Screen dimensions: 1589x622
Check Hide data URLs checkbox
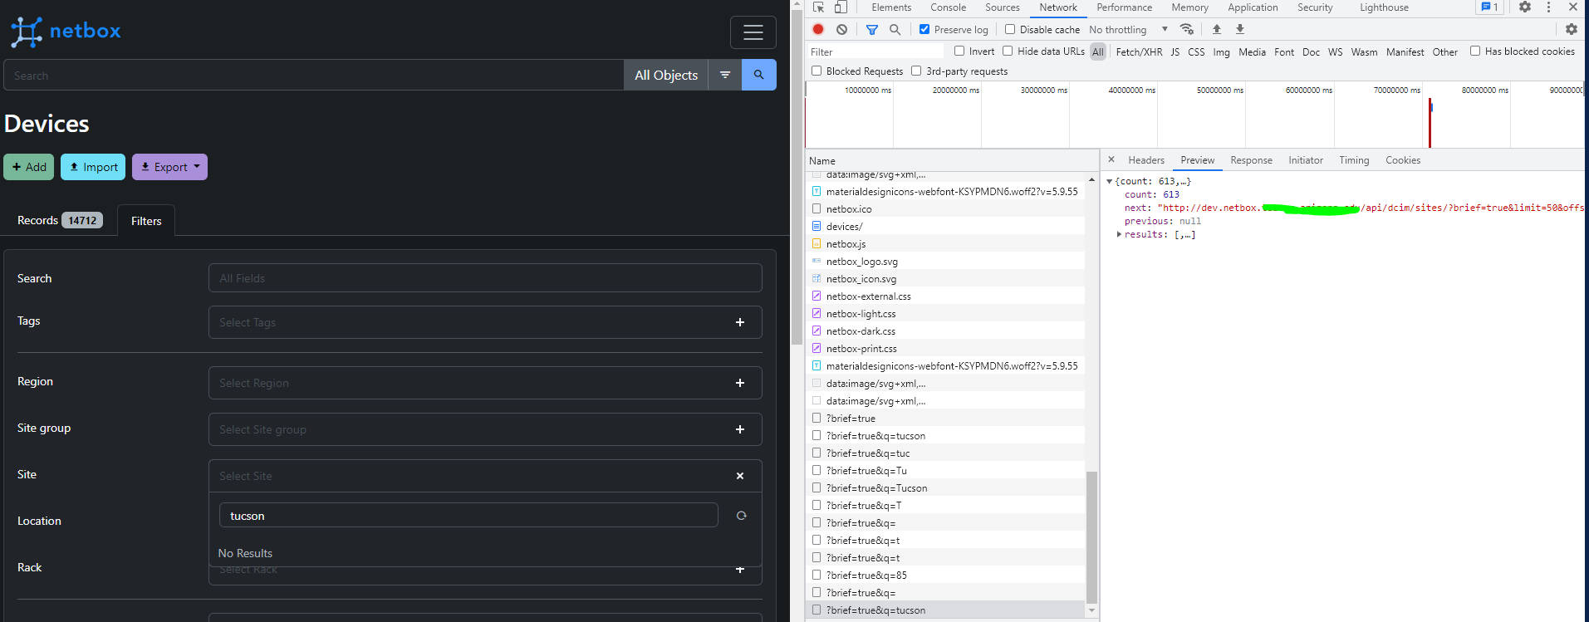pyautogui.click(x=1008, y=51)
